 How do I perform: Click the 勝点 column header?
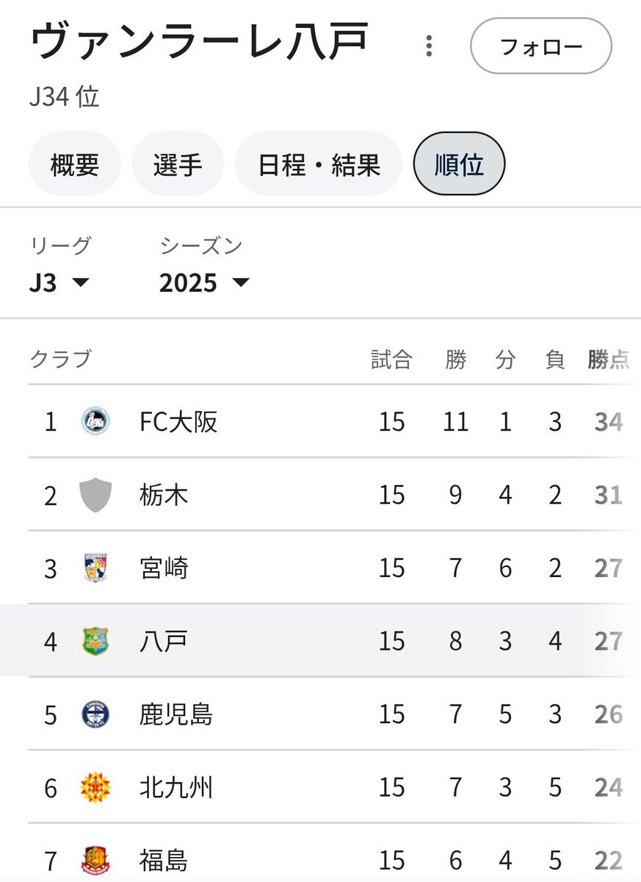coord(608,359)
